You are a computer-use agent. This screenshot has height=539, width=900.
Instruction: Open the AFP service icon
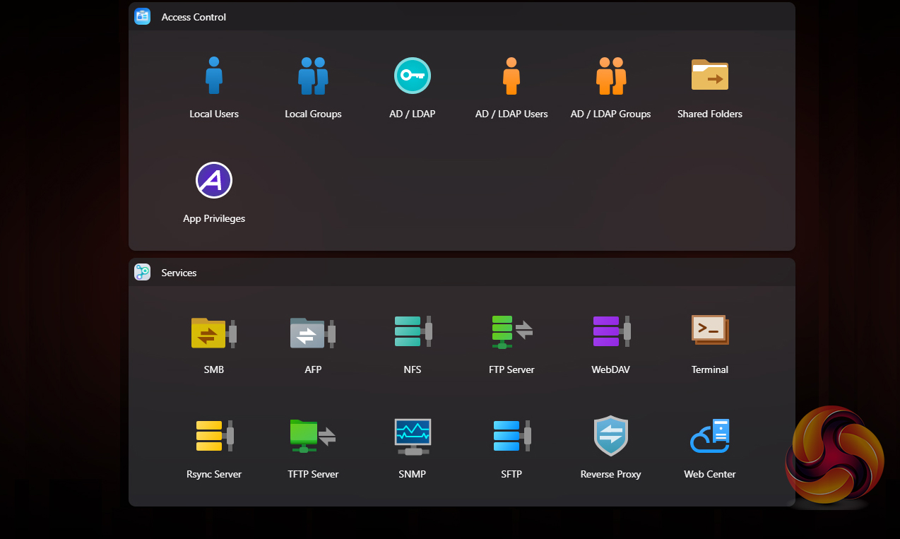click(313, 332)
